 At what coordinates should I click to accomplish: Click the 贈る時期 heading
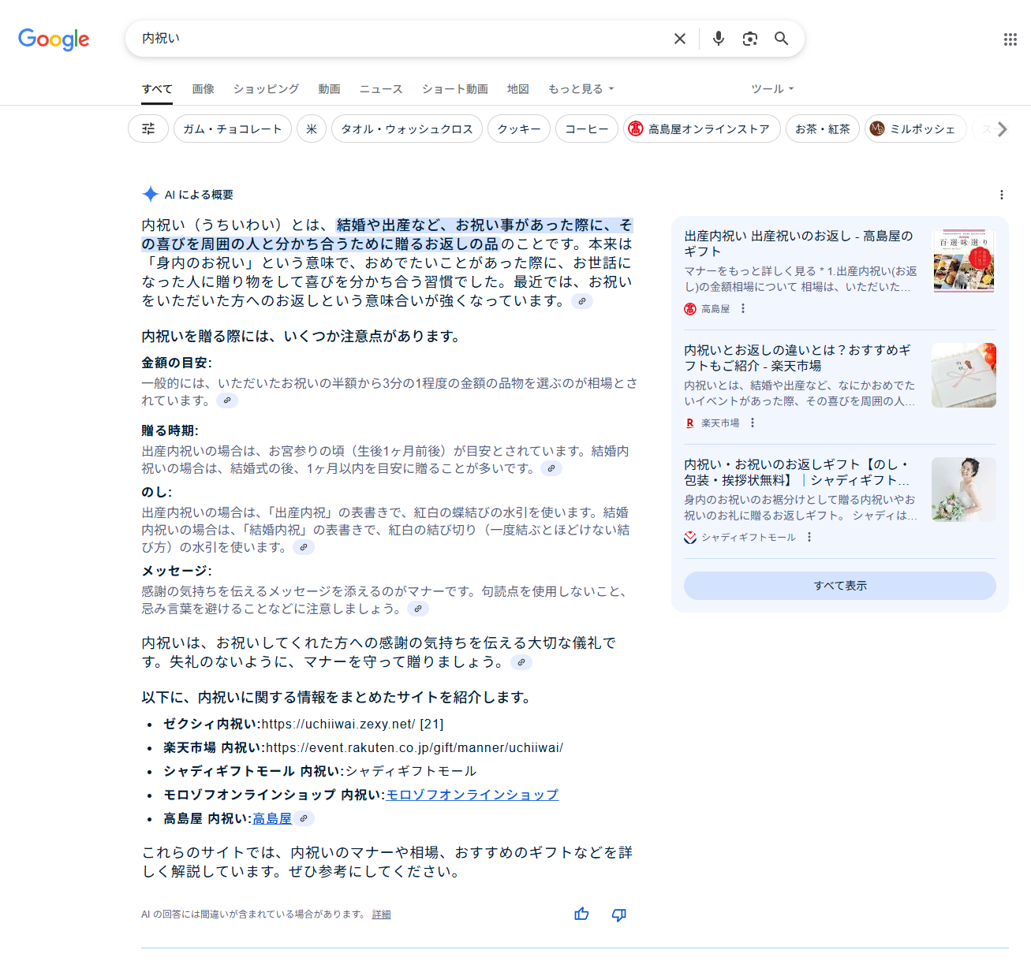(x=170, y=430)
